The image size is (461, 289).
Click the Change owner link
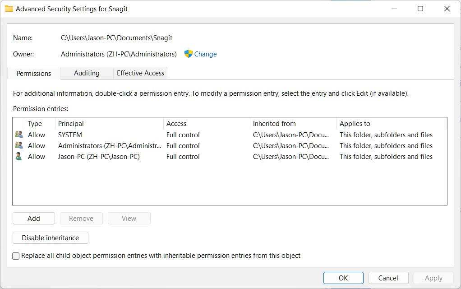click(205, 54)
